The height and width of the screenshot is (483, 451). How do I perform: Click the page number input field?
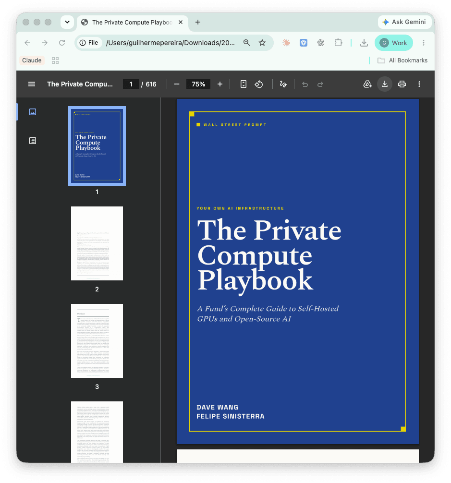131,84
